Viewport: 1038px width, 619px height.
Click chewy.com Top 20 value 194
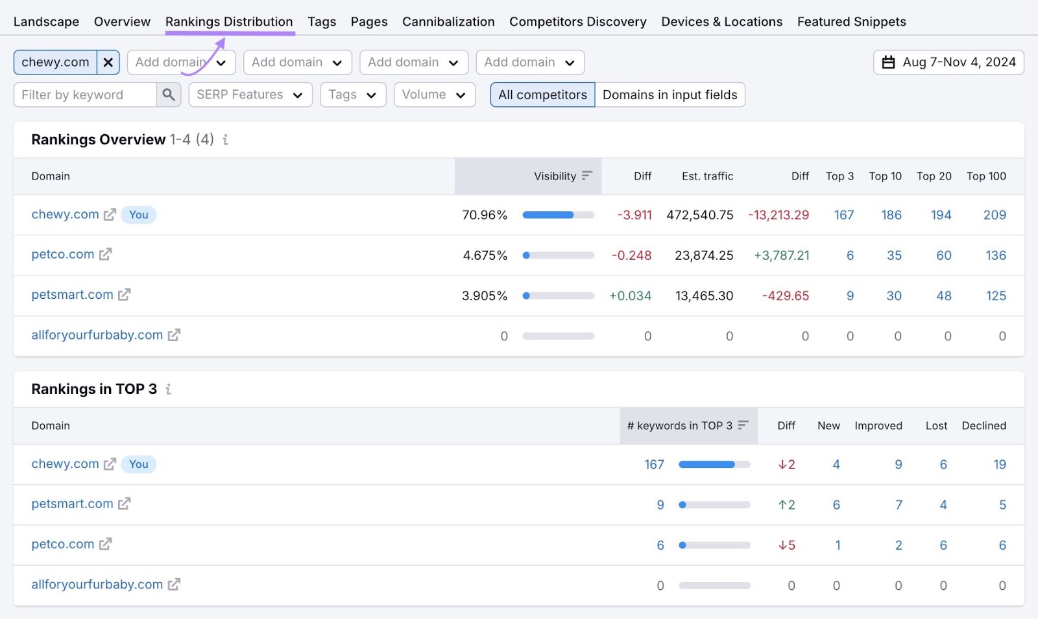click(x=941, y=215)
